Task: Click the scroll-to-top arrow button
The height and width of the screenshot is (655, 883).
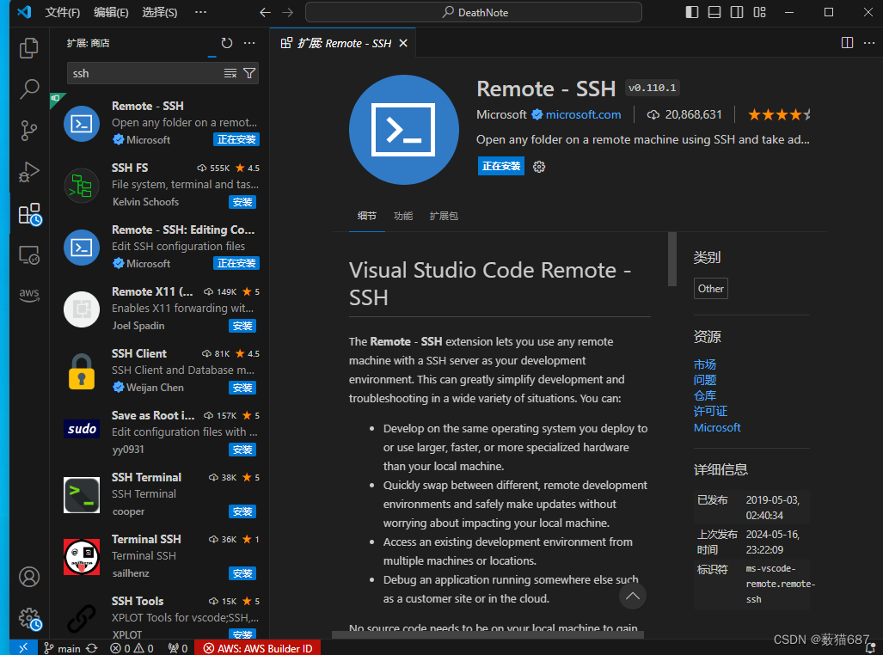Action: [x=633, y=596]
